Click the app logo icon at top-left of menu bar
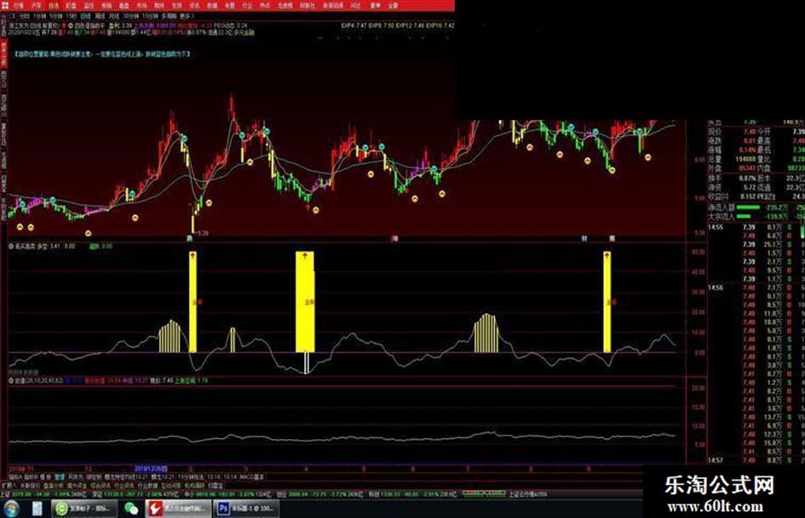Image resolution: width=805 pixels, height=518 pixels. [x=4, y=6]
